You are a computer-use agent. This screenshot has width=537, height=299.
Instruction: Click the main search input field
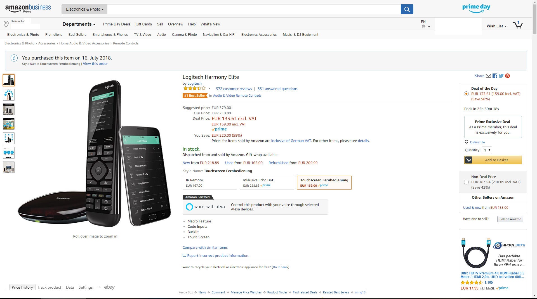click(254, 9)
